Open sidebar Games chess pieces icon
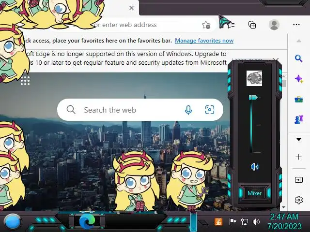This screenshot has height=232, width=310. tap(299, 119)
